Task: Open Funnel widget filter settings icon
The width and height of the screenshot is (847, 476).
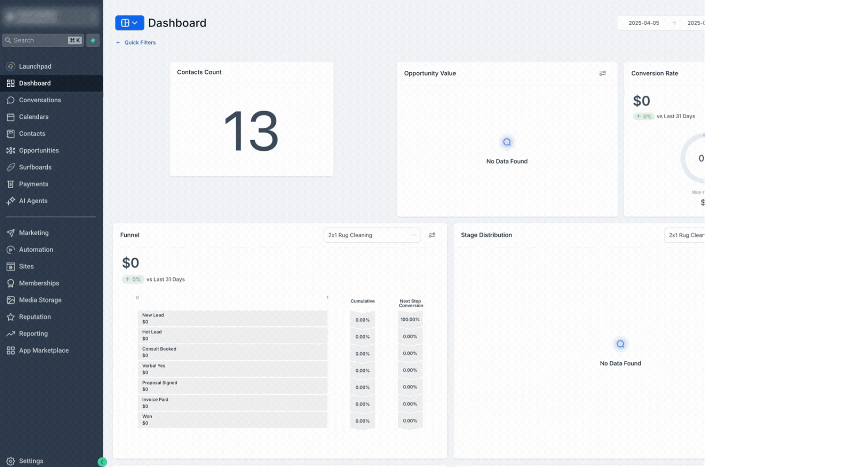Action: 432,235
